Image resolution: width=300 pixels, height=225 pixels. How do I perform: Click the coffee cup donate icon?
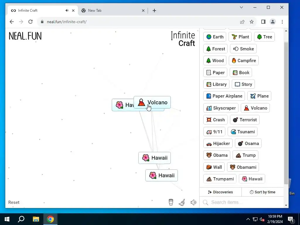(171, 202)
